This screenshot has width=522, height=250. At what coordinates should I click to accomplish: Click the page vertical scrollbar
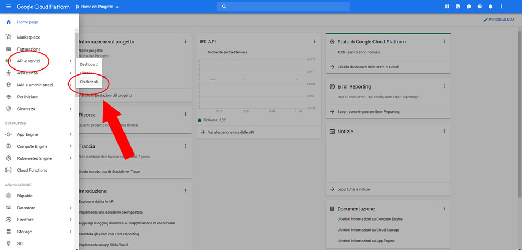click(520, 113)
